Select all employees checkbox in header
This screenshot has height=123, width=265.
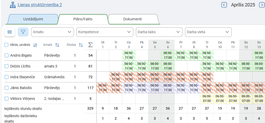click(x=6, y=45)
